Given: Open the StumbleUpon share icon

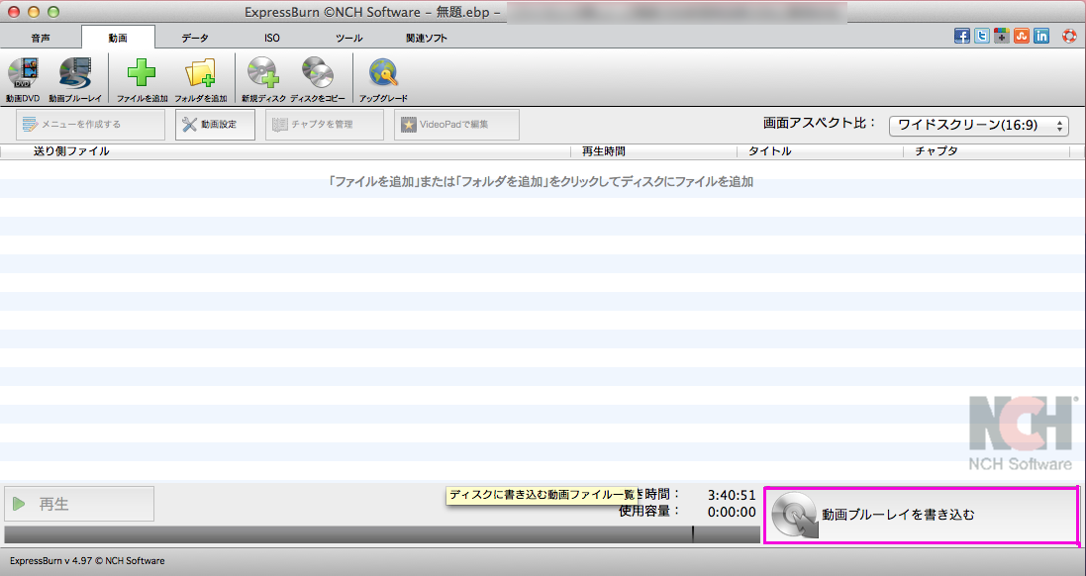Looking at the screenshot, I should click(x=1022, y=36).
